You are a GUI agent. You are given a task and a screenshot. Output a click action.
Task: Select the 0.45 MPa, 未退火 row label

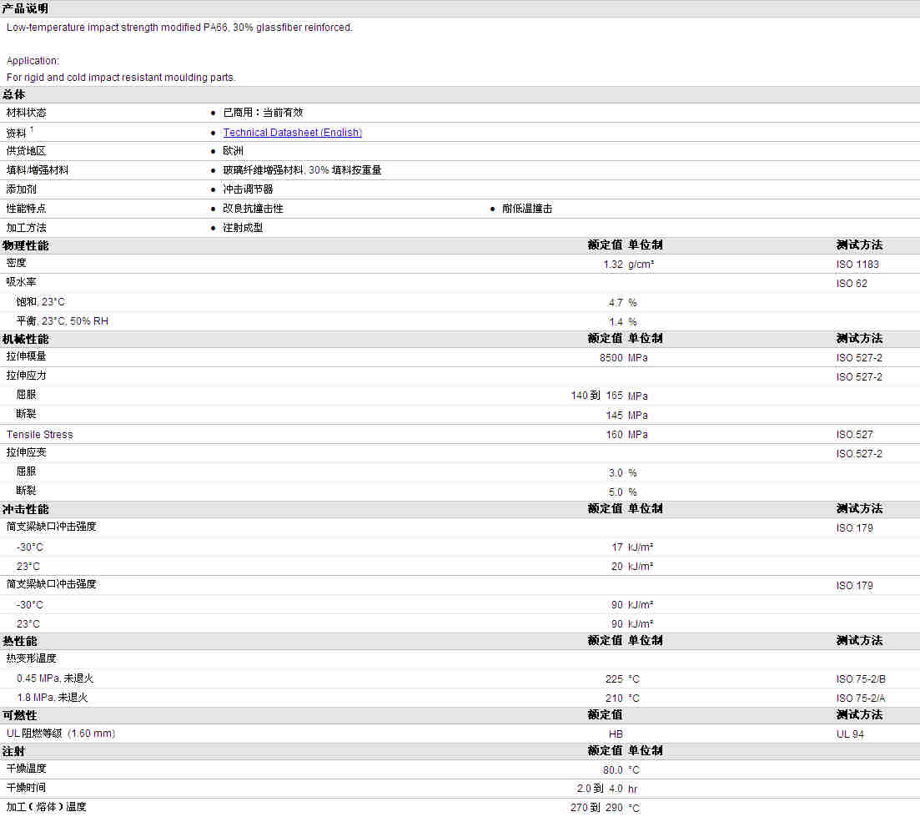point(55,678)
